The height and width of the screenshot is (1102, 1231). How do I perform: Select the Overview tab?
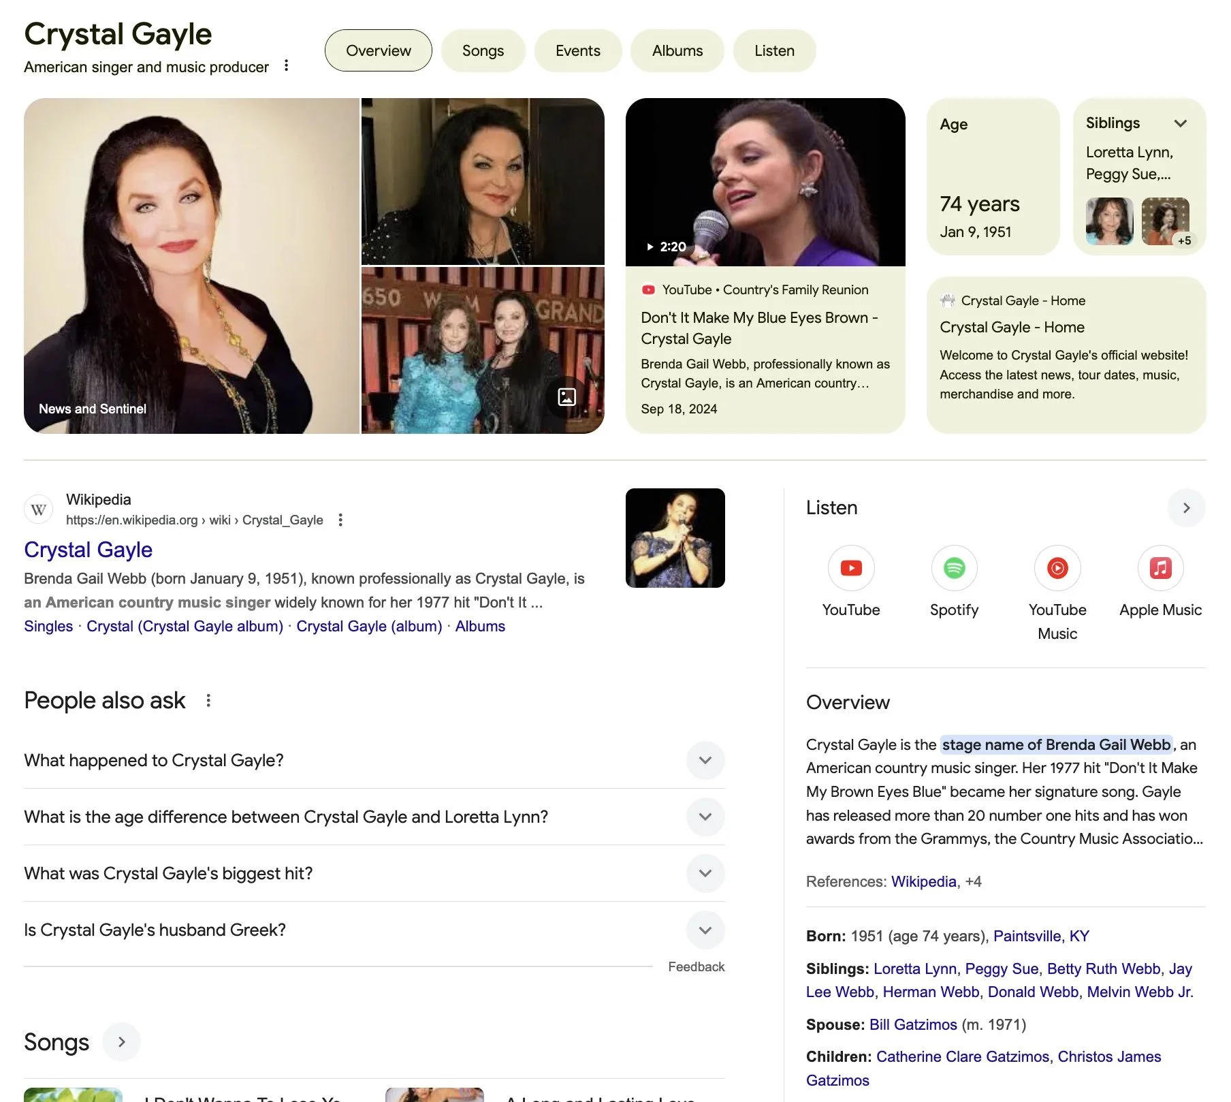pos(379,50)
